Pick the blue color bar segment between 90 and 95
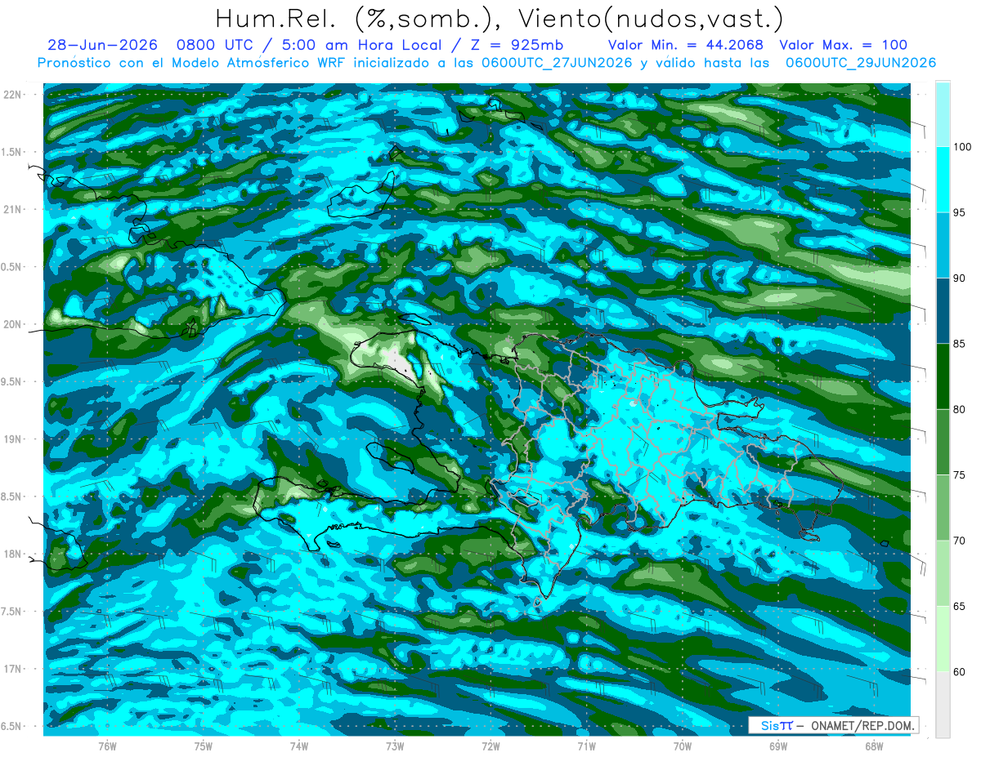Screen dimensions: 981x757 click(943, 245)
